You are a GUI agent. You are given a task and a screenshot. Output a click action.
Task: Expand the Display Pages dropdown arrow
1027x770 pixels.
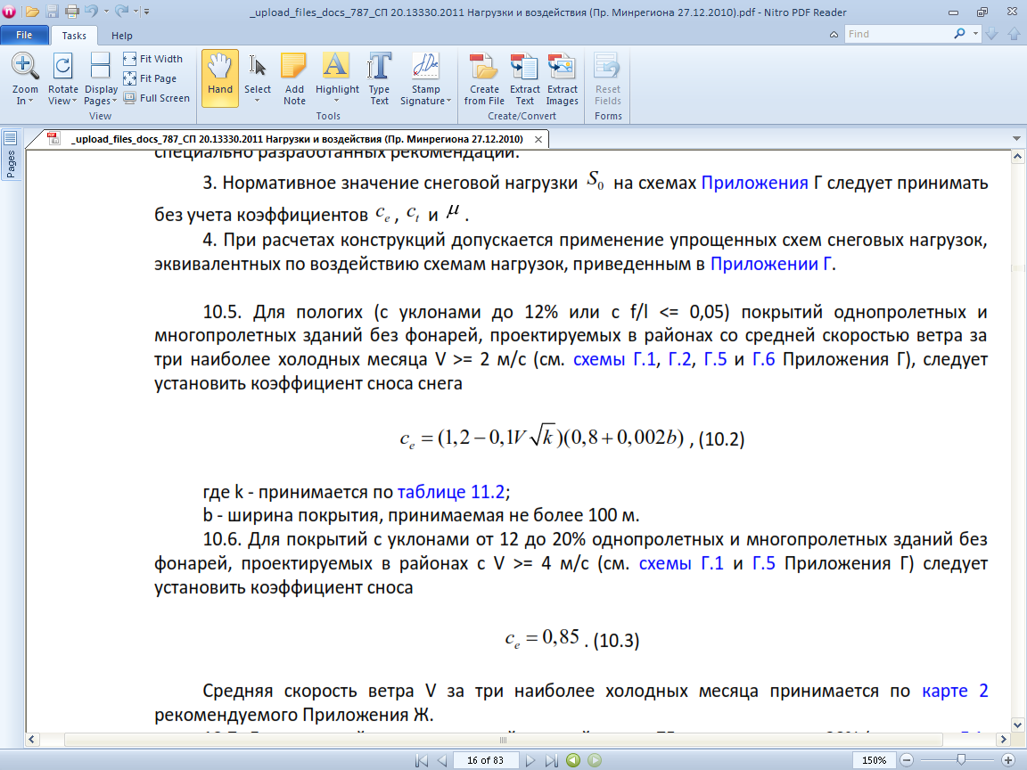pyautogui.click(x=114, y=101)
